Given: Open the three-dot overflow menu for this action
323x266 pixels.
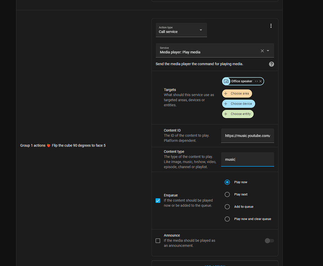Looking at the screenshot, I should (271, 26).
